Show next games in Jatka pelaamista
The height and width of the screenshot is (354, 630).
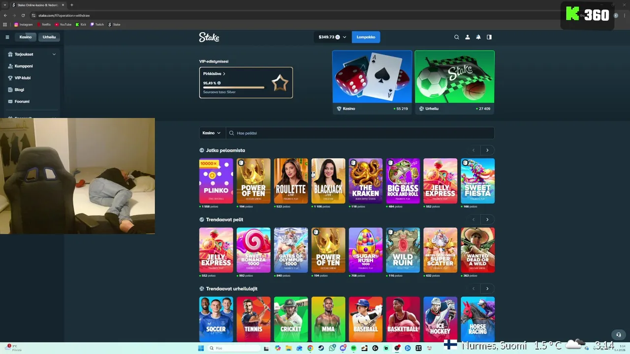click(487, 150)
